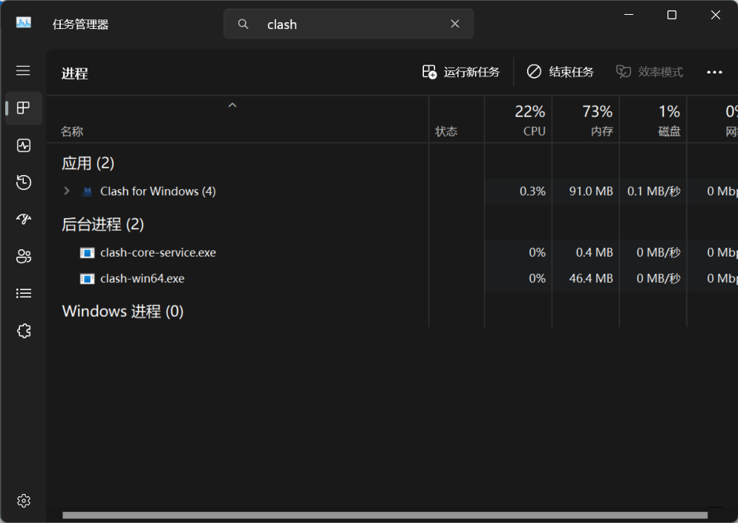Click the 0.1 MB/秒 disk value
This screenshot has height=523, width=738.
654,191
